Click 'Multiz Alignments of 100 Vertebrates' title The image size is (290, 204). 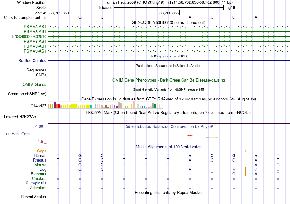[169, 147]
